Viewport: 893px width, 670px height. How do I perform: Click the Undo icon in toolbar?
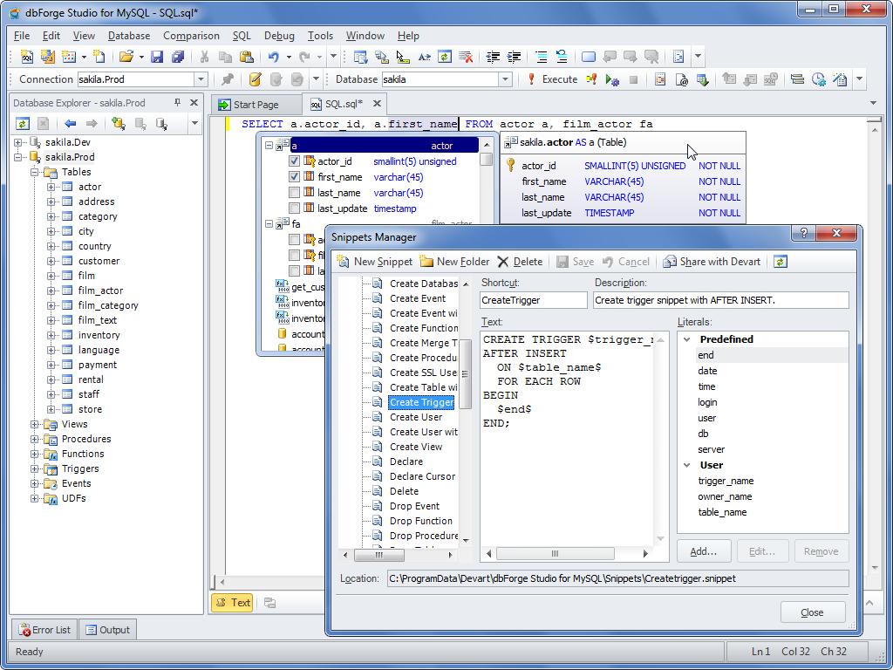[274, 57]
